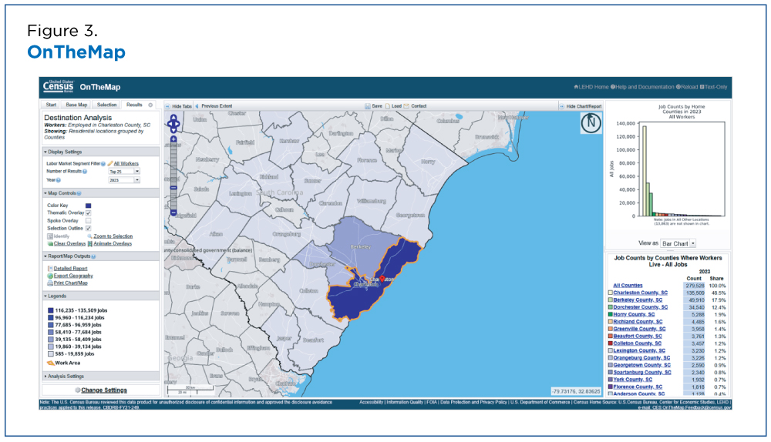Collapse the Display Settings section
Viewport: 771px width, 442px height.
(101, 152)
